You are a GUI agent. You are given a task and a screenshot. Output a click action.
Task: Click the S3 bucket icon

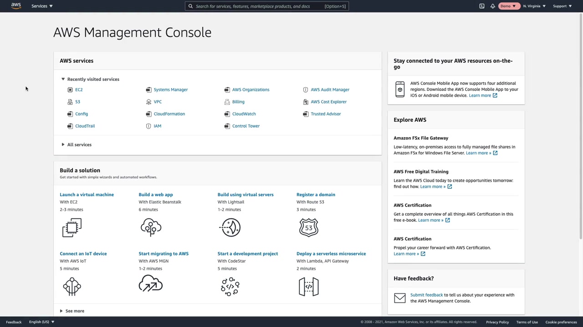[x=70, y=102]
